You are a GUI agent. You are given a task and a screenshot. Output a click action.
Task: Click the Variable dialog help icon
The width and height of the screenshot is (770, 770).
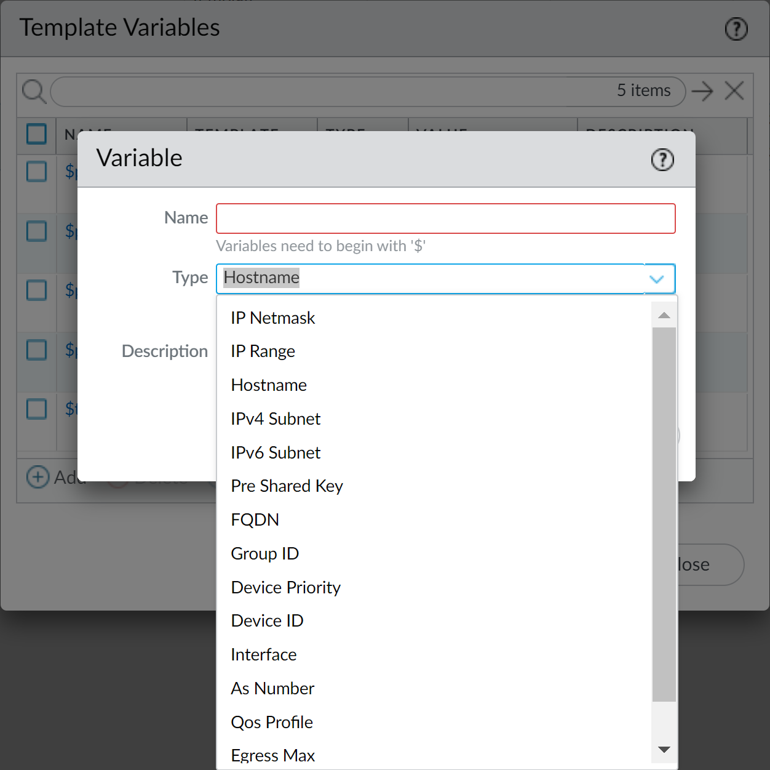coord(662,160)
